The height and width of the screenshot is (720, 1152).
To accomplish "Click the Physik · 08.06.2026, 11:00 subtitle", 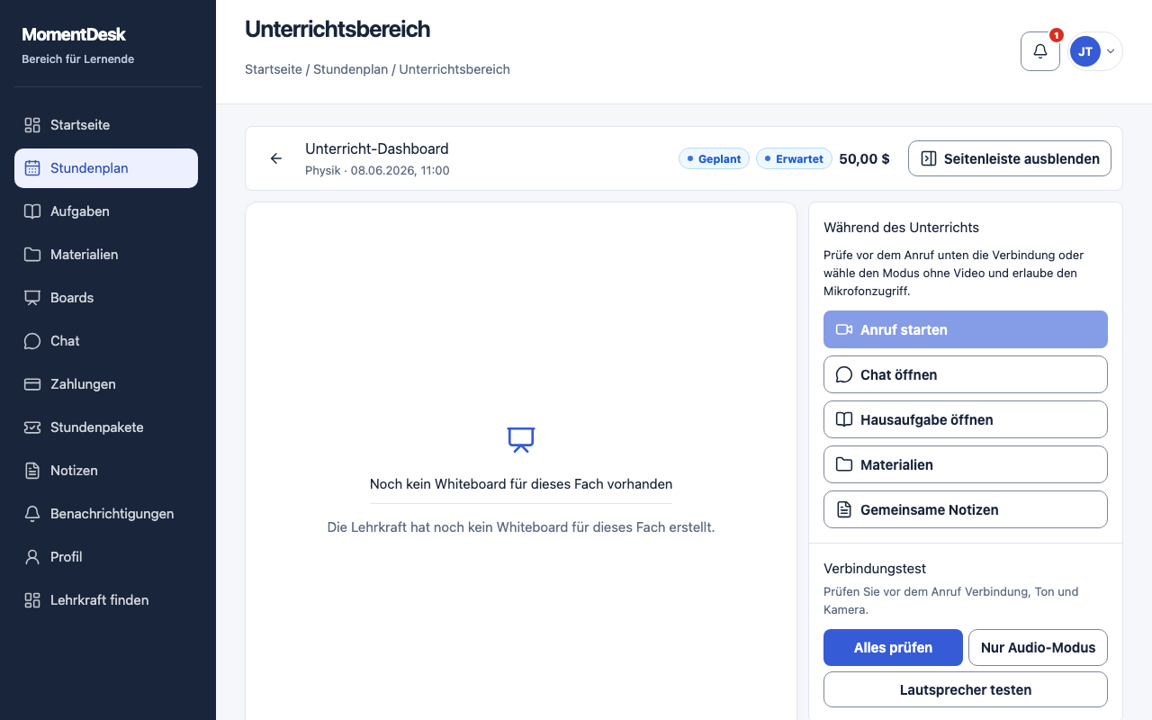I will click(377, 170).
